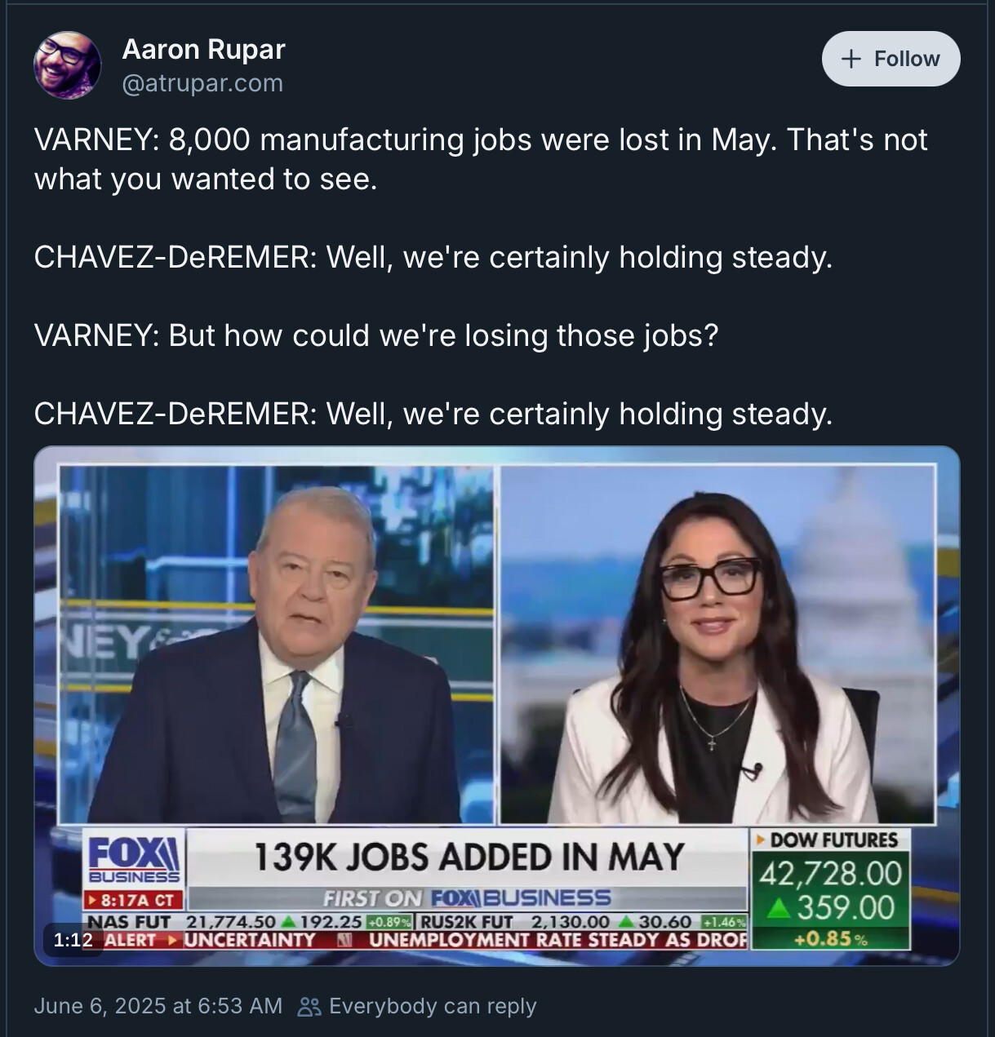Image resolution: width=995 pixels, height=1037 pixels.
Task: Click Stuart Varney's side of the video
Action: 278,645
